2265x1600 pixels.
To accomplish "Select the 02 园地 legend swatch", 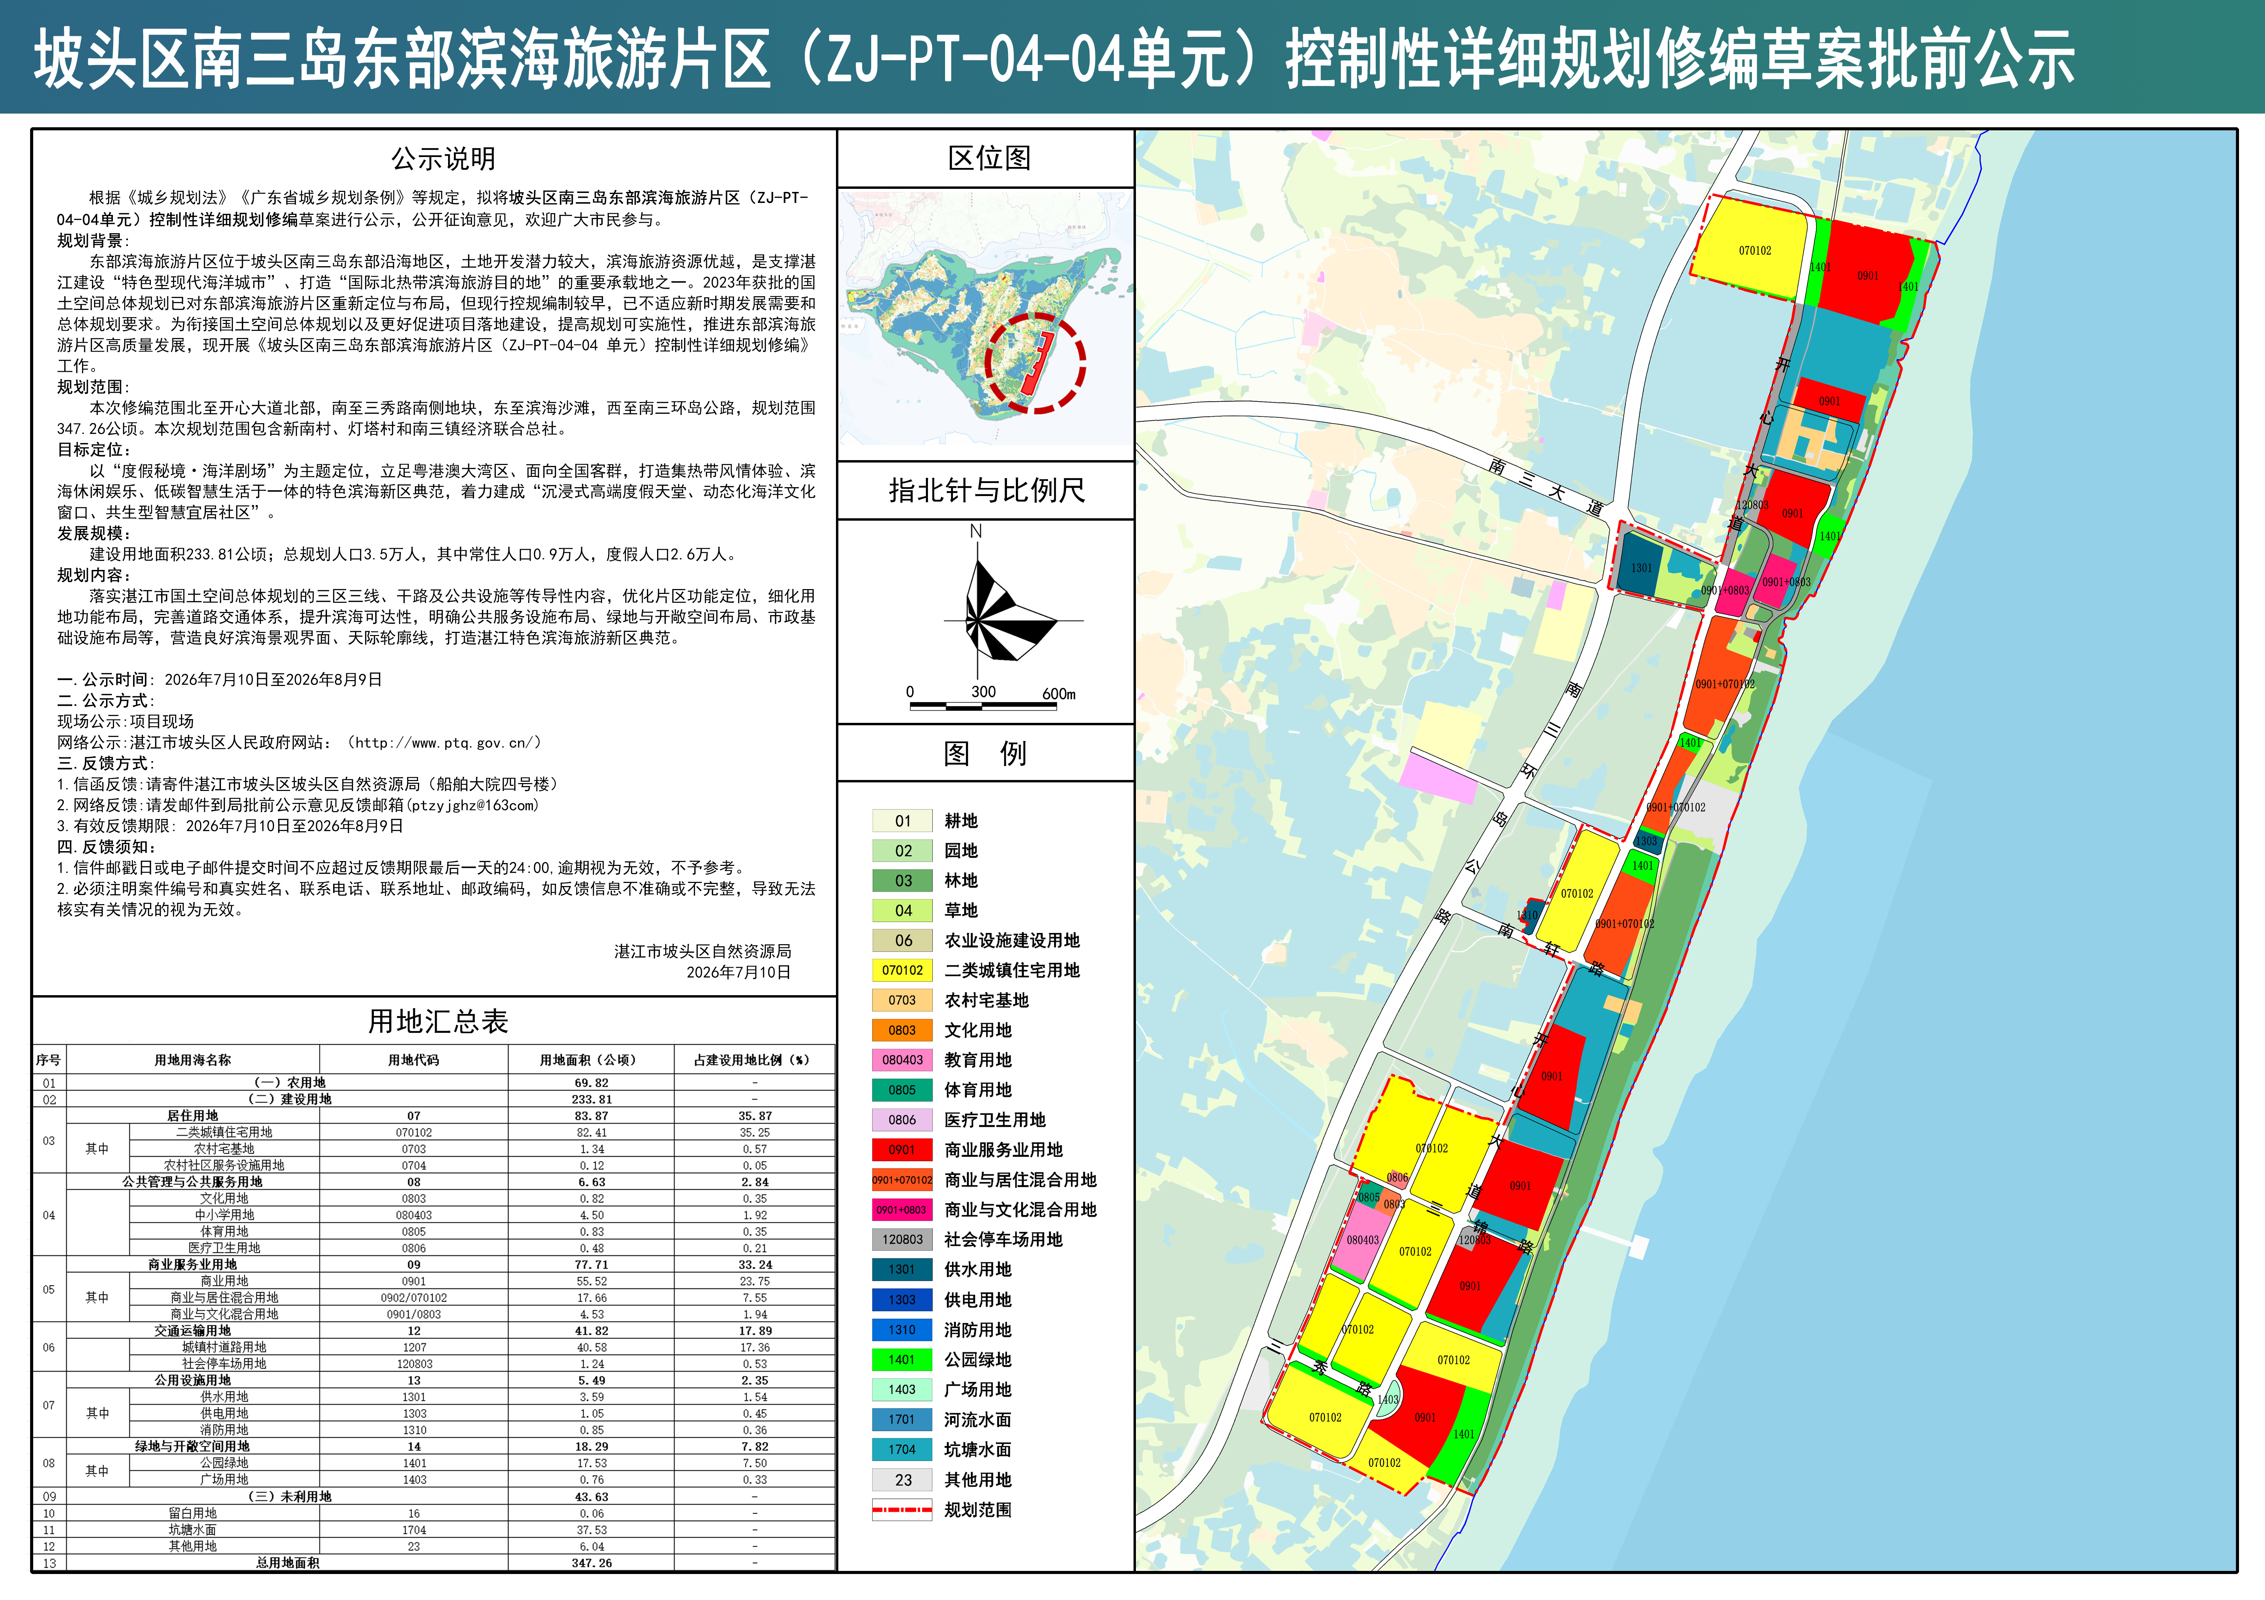I will tap(902, 850).
